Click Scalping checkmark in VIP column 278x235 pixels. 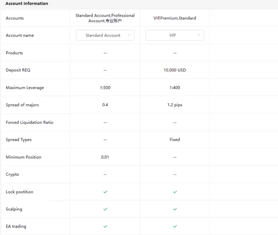(175, 209)
